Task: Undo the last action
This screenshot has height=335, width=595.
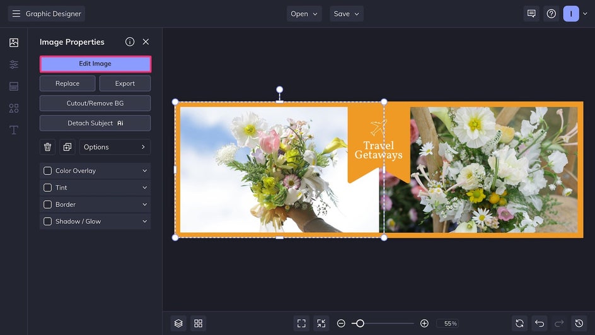Action: 540,323
